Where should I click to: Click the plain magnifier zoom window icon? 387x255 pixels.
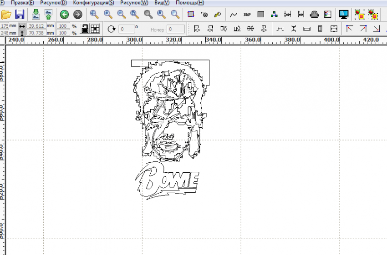click(175, 15)
